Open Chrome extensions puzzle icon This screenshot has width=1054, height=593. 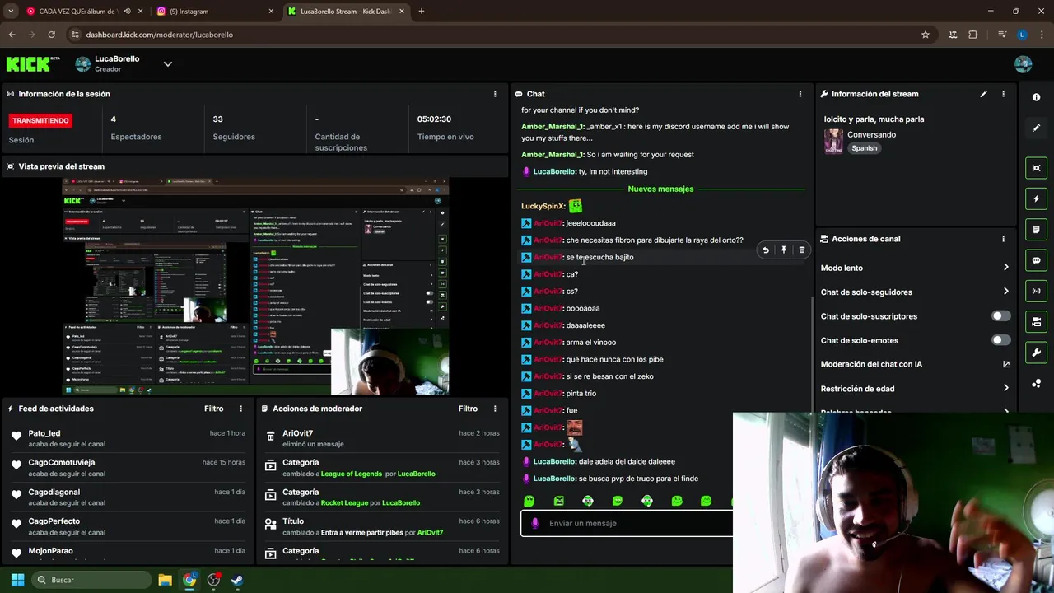click(x=973, y=35)
